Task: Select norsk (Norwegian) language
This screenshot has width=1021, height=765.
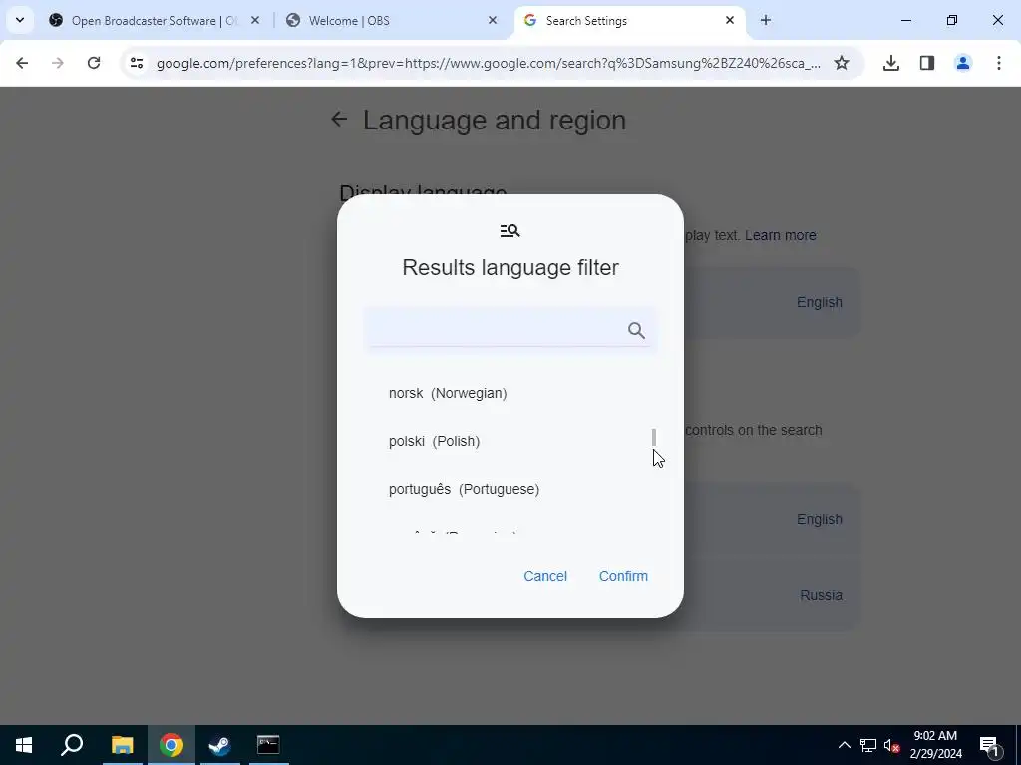Action: 448,393
